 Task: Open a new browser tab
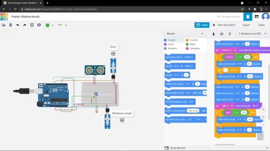47,3
